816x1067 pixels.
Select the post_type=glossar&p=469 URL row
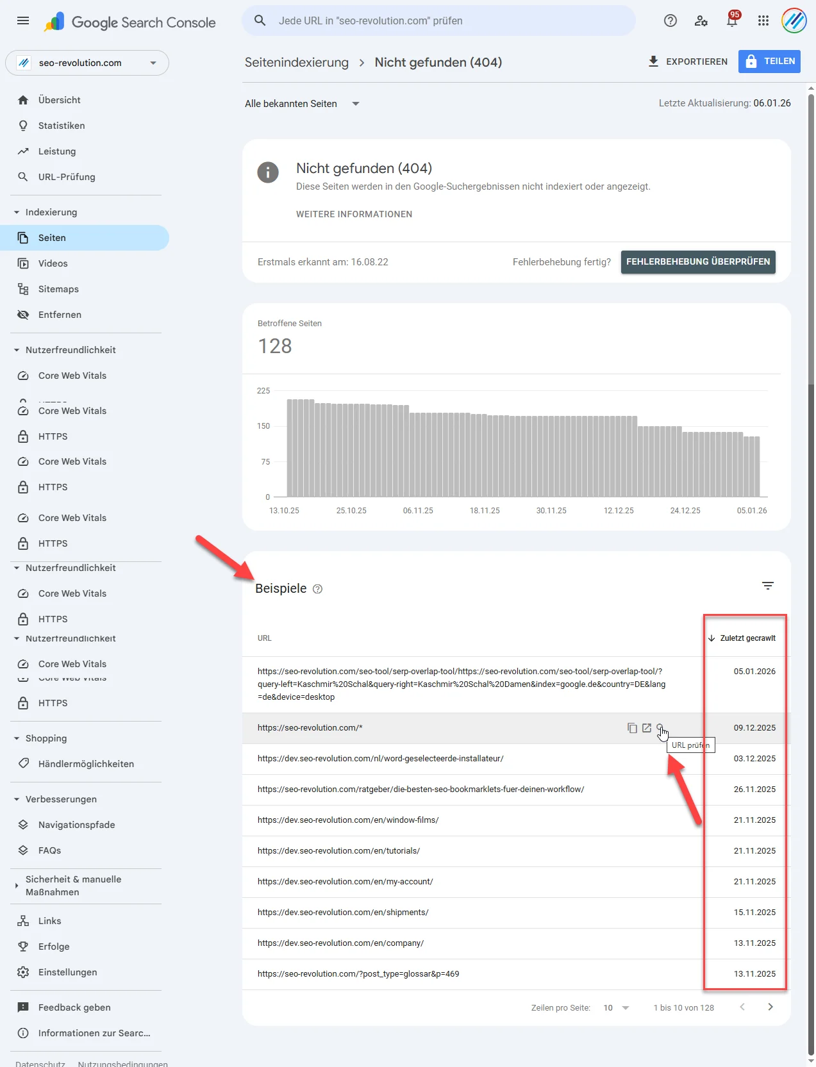517,974
